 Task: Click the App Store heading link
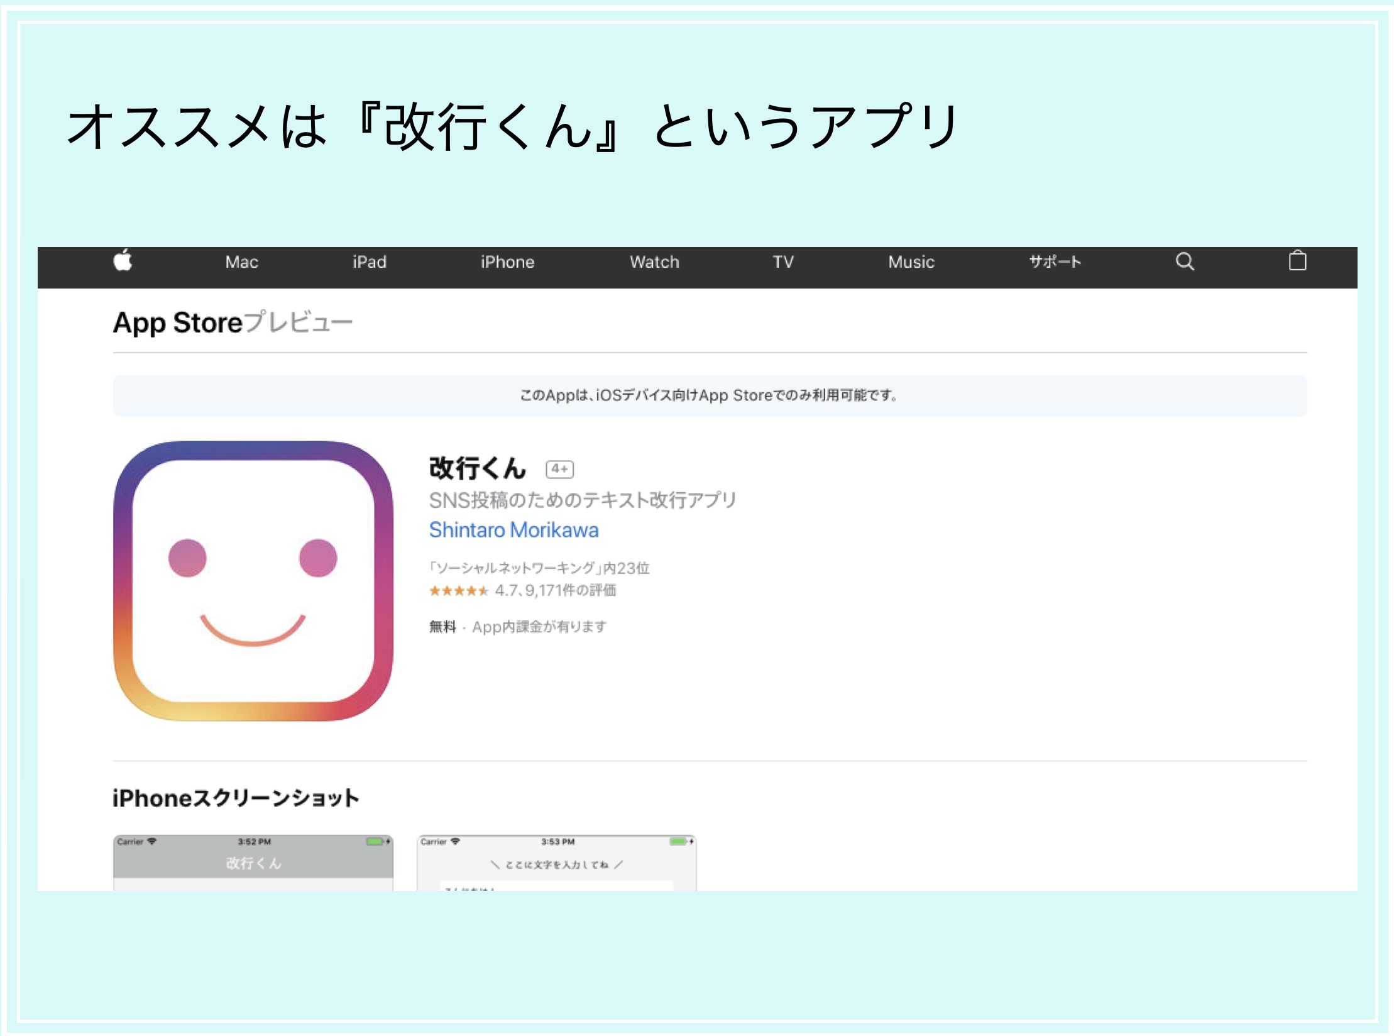point(178,323)
